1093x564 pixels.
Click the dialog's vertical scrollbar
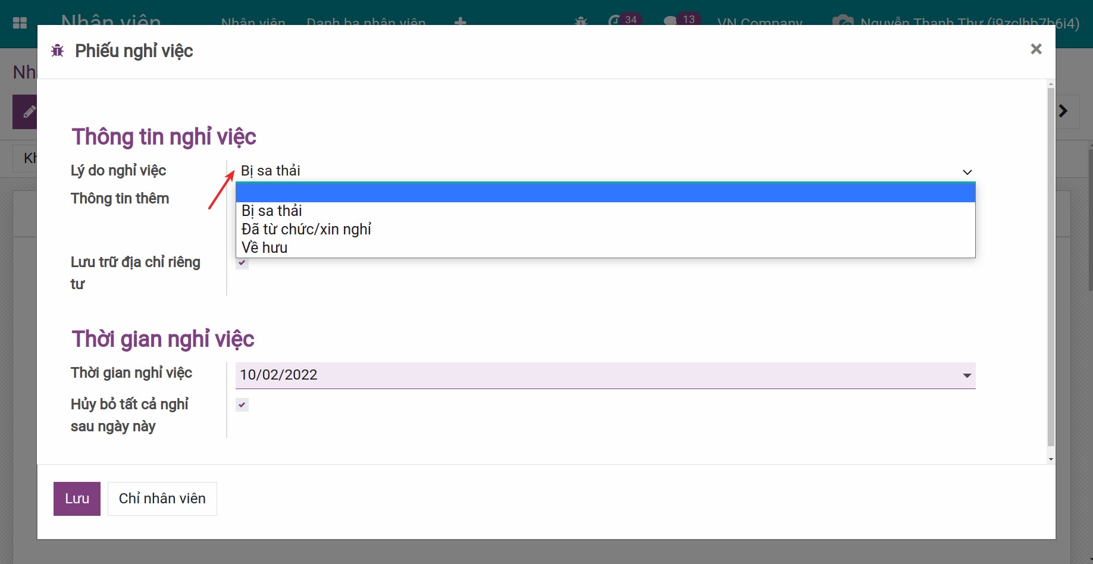tap(1050, 268)
